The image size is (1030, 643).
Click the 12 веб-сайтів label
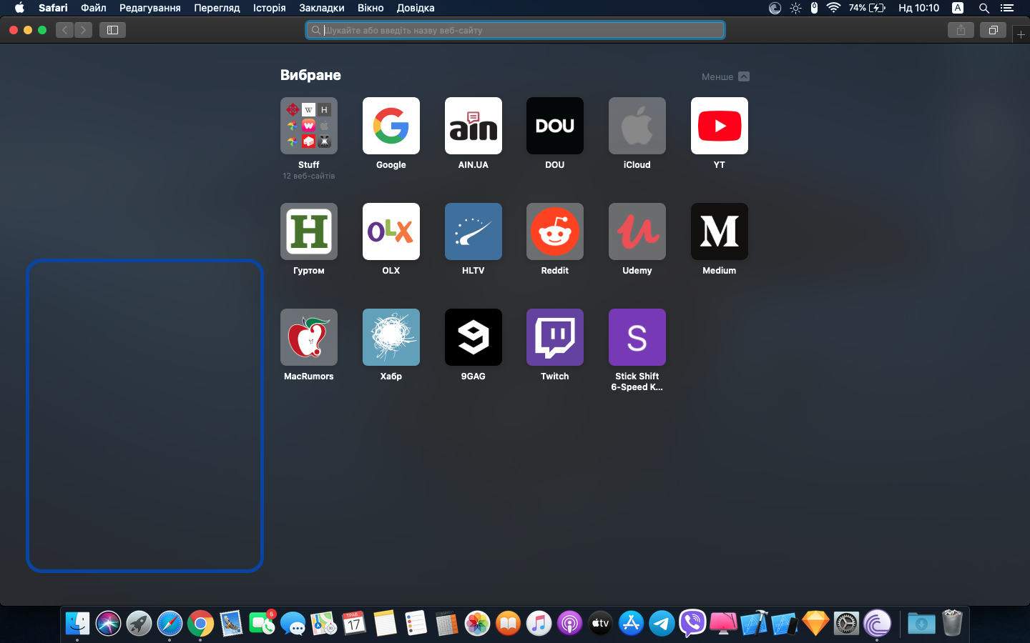[308, 176]
